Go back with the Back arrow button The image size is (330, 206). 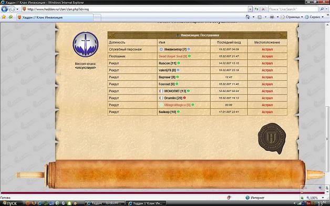4,9
